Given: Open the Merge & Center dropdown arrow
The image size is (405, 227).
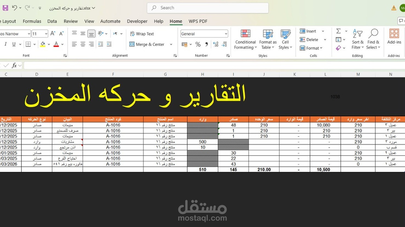Looking at the screenshot, I should [x=171, y=44].
